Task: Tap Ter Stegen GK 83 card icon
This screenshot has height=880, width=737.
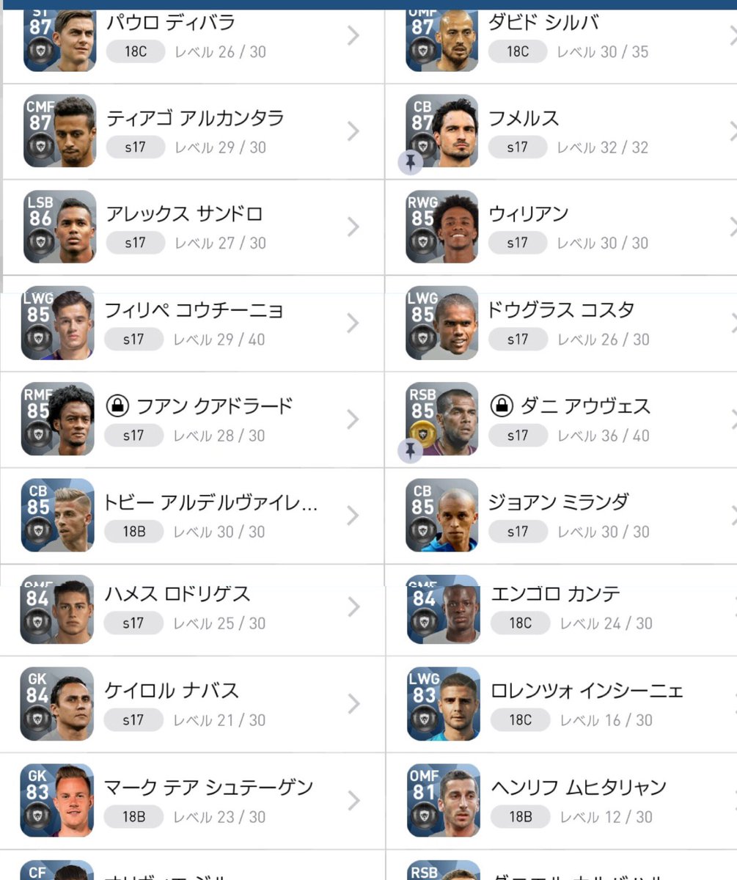Action: [57, 800]
